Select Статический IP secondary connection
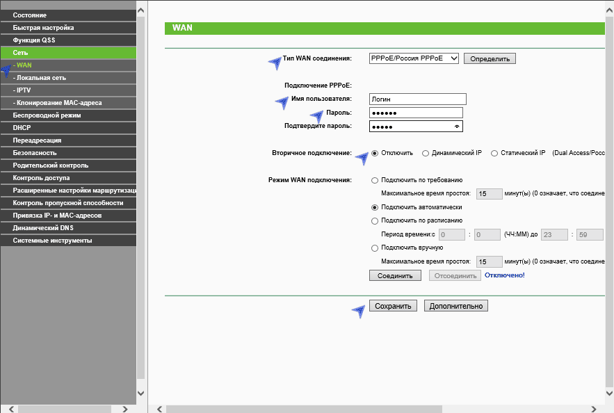 tap(494, 153)
